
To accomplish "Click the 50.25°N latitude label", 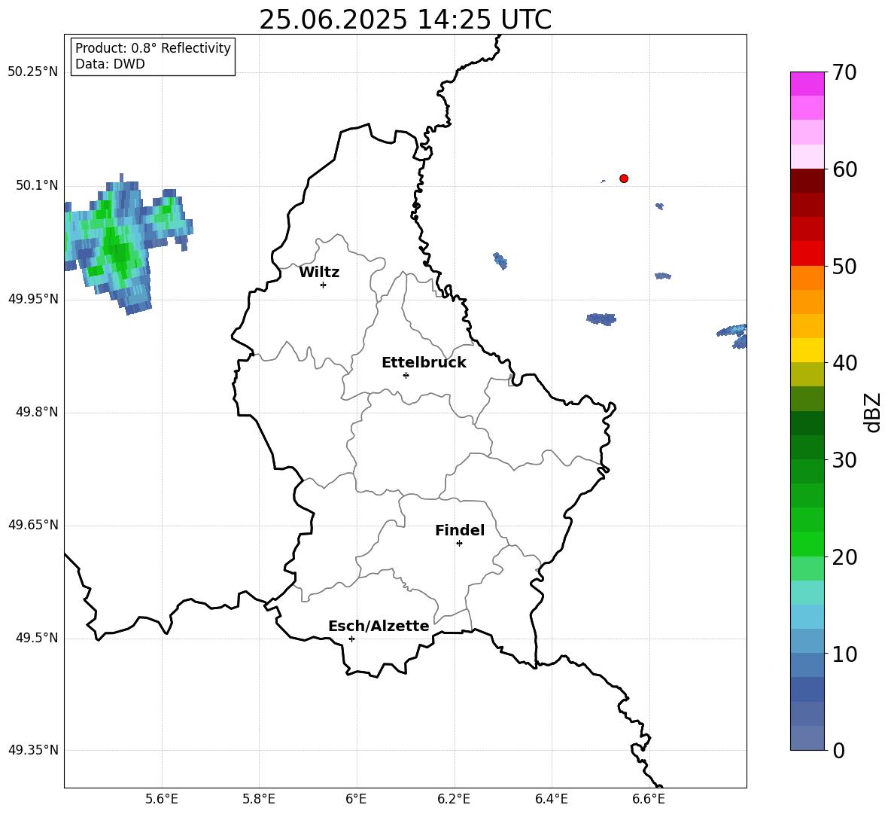I will (32, 72).
